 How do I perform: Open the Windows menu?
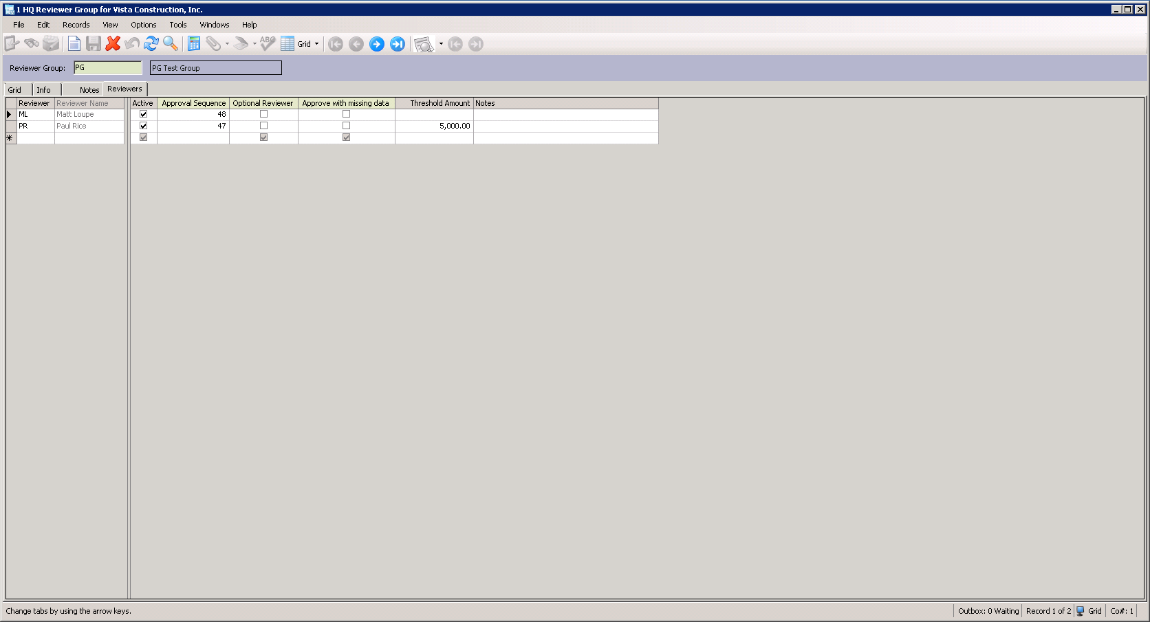tap(215, 25)
